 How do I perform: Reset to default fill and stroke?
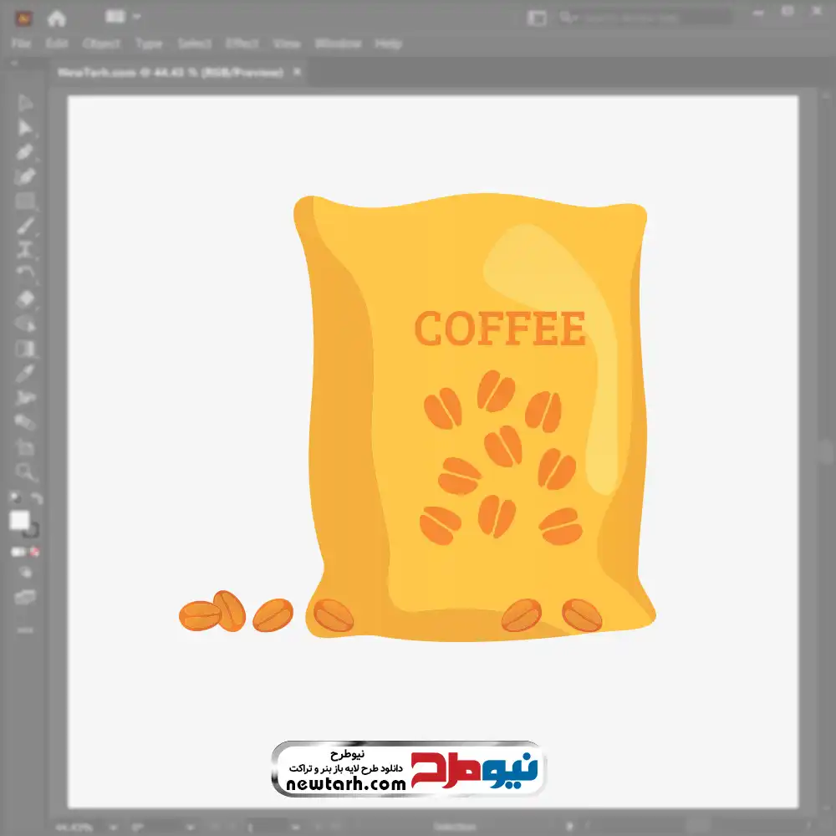(14, 499)
